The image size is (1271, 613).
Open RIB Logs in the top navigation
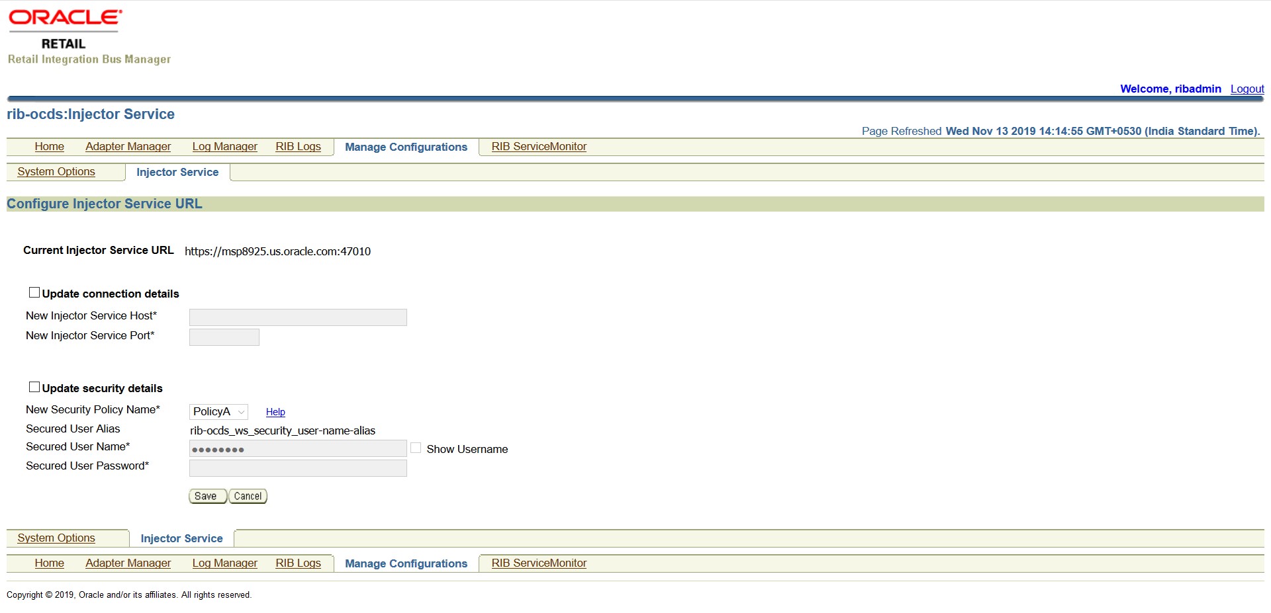(x=298, y=147)
